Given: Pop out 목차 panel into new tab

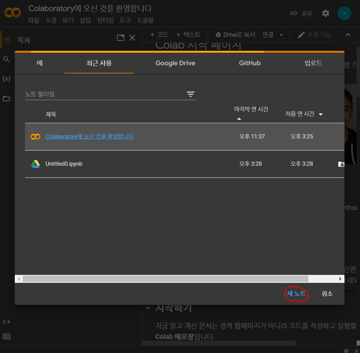Looking at the screenshot, I should coord(121,38).
